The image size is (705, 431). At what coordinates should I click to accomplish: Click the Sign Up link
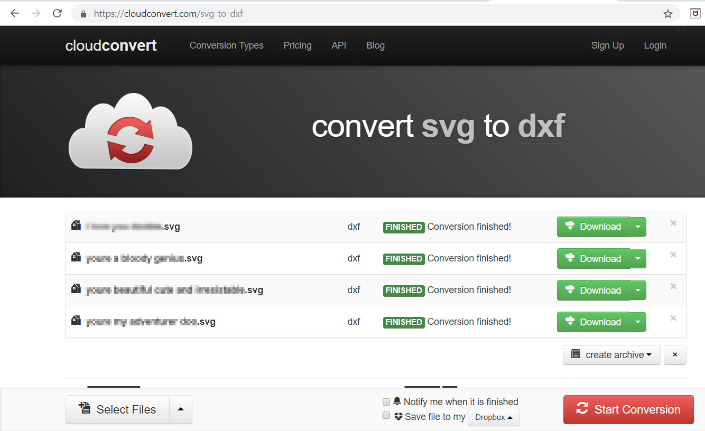click(x=607, y=45)
